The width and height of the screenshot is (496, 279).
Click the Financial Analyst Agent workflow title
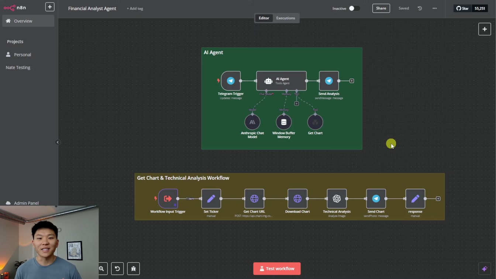pos(92,8)
